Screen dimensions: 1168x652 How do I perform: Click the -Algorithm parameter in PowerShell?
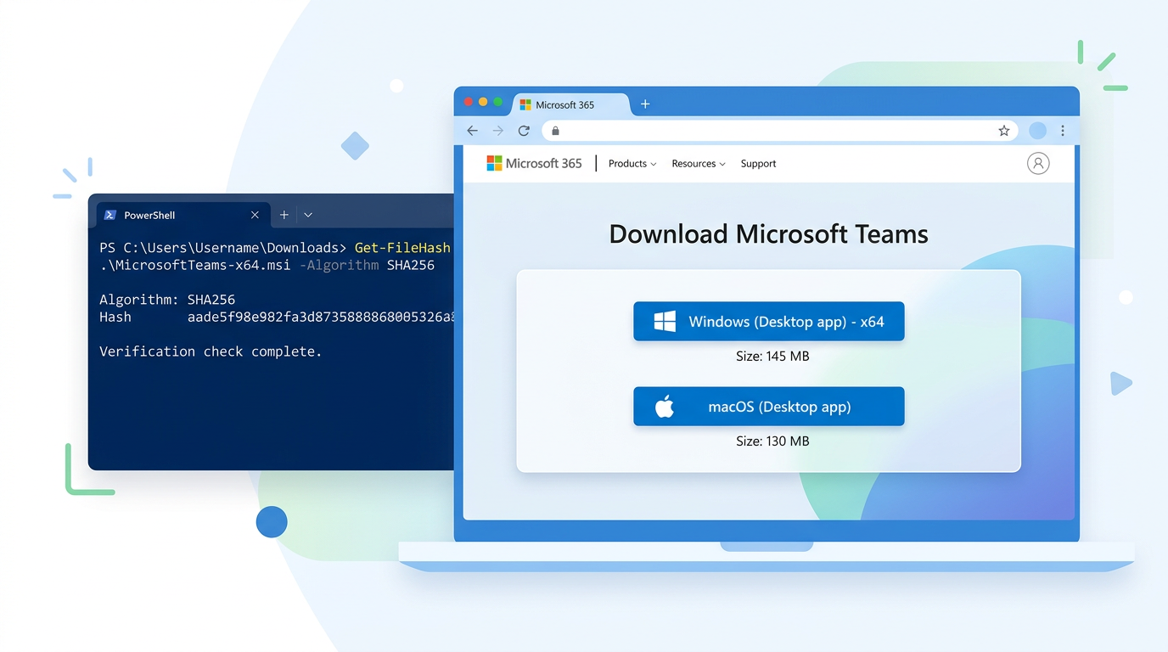[x=339, y=265]
